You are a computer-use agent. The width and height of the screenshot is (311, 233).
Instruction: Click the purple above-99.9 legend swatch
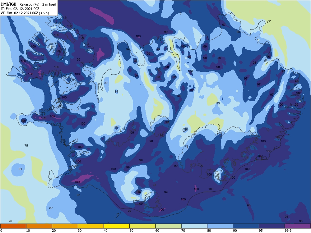click(x=298, y=226)
